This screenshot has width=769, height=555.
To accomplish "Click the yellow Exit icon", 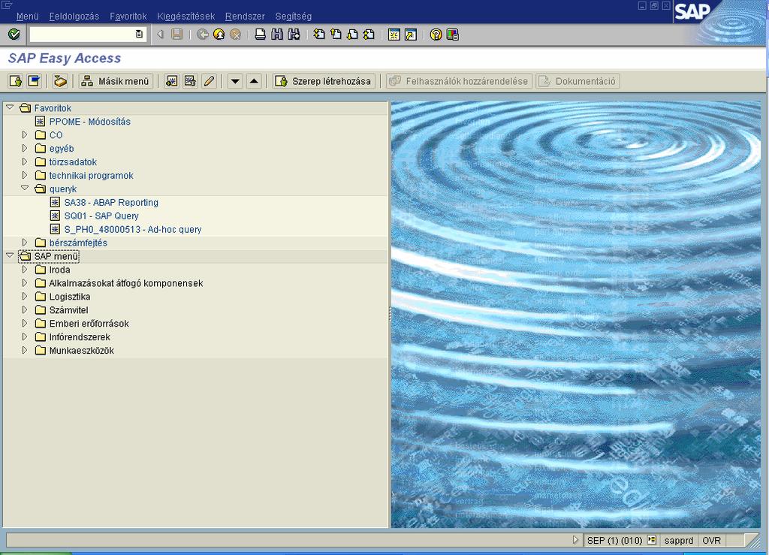I will 219,35.
